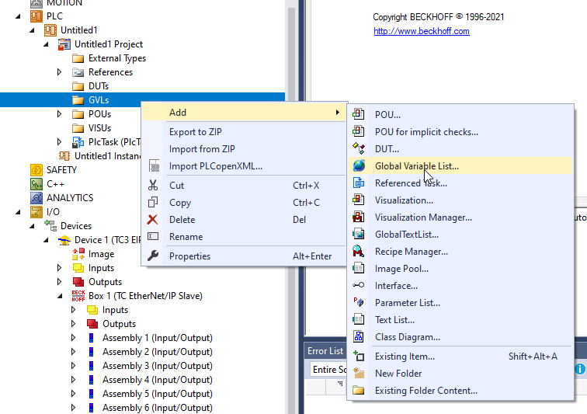Click the Visualization Manager icon

[358, 217]
